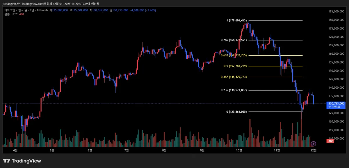Select the 0 (125,868,035) Fibonacci label

coord(236,112)
